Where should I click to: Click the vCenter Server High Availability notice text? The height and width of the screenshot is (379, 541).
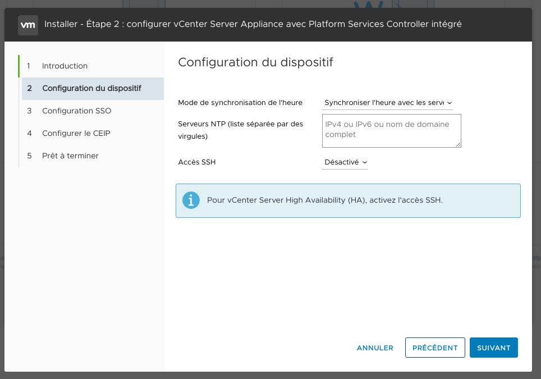pos(325,200)
